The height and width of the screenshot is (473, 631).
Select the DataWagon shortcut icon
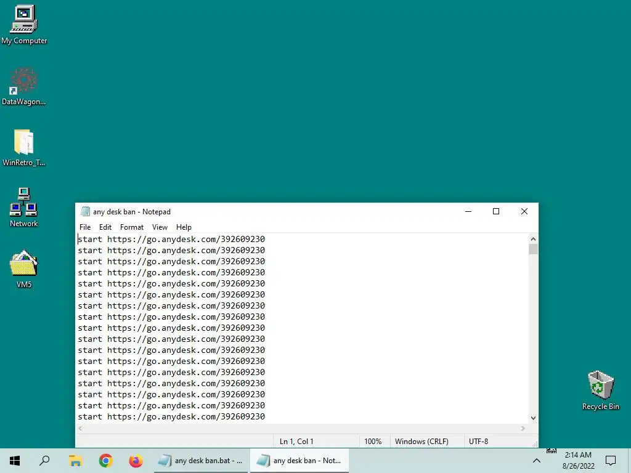[24, 86]
